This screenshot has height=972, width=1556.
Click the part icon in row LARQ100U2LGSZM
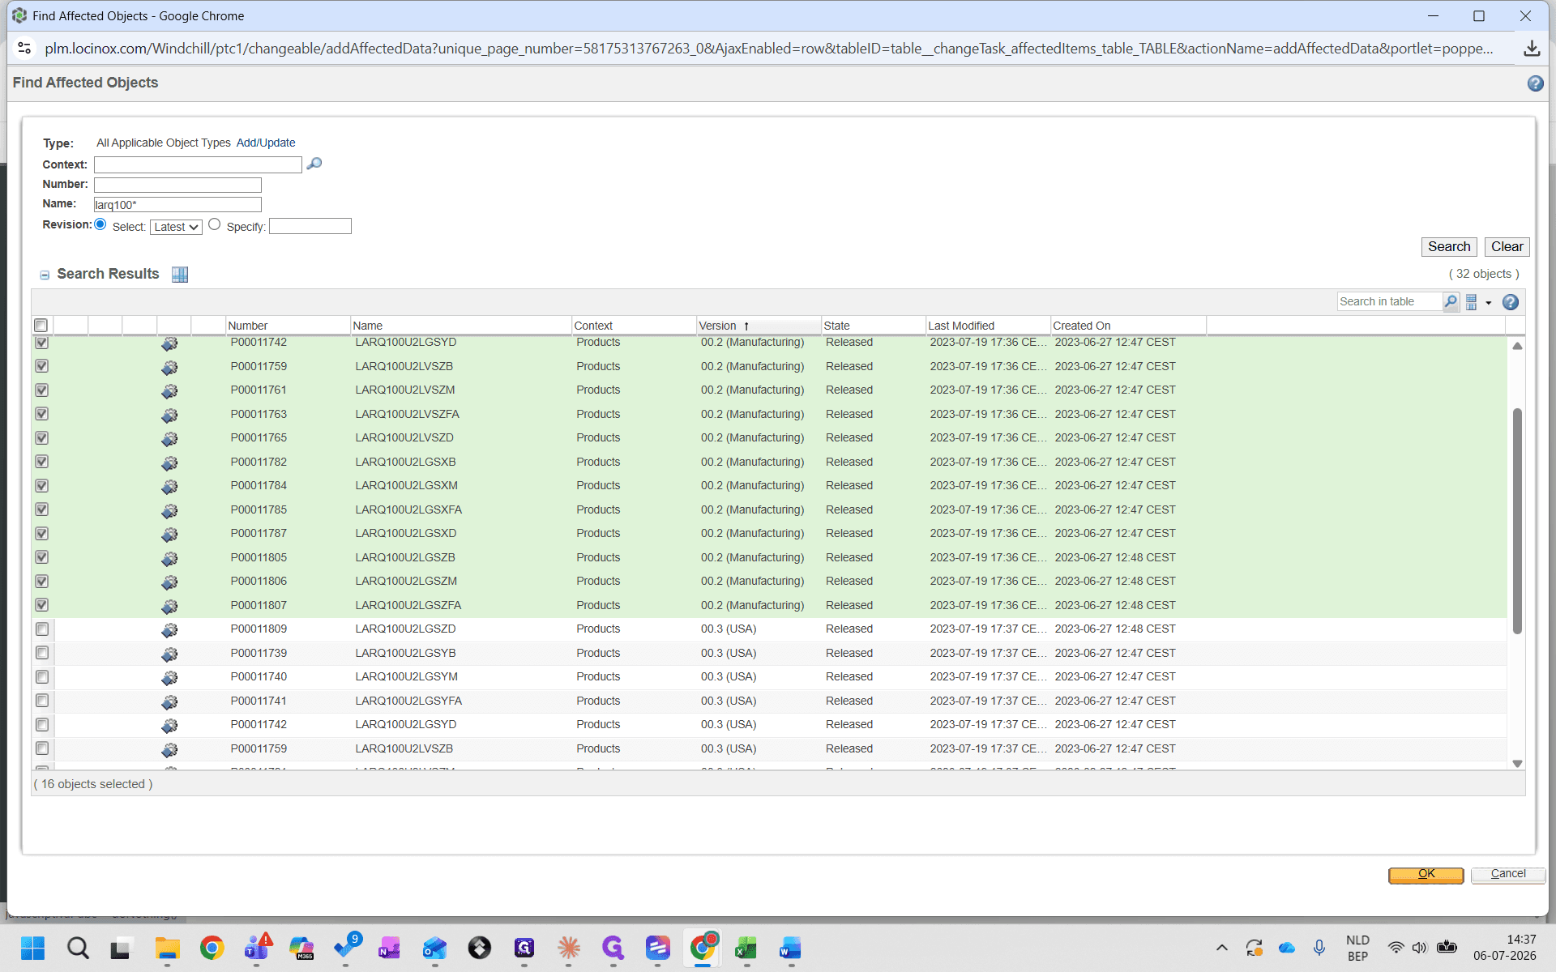[169, 582]
